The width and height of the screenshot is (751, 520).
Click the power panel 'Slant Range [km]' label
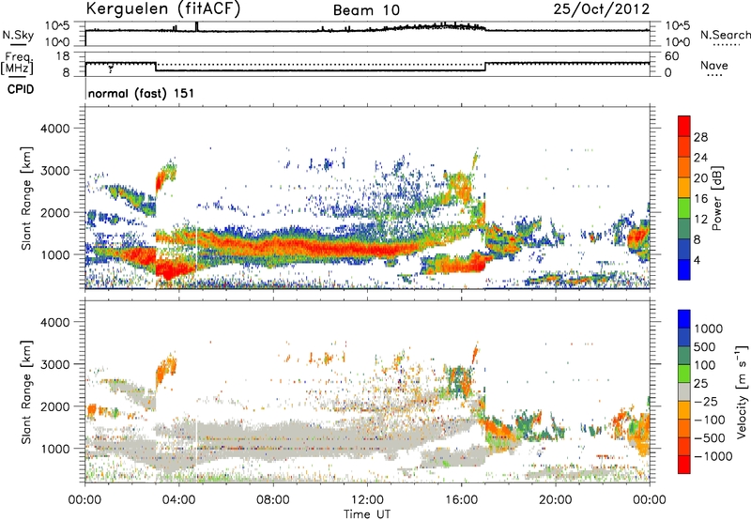[26, 198]
